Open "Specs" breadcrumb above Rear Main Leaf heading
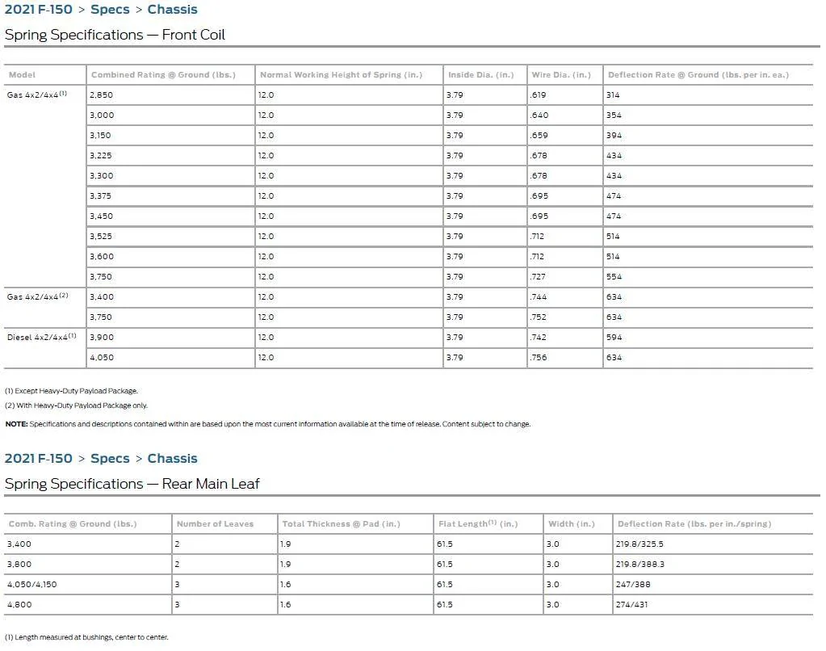Image resolution: width=826 pixels, height=651 pixels. point(110,459)
